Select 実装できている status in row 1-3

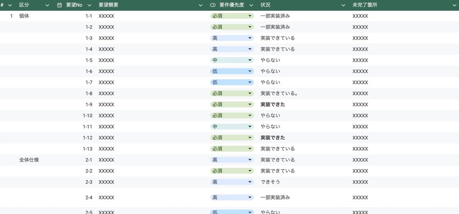tap(278, 38)
